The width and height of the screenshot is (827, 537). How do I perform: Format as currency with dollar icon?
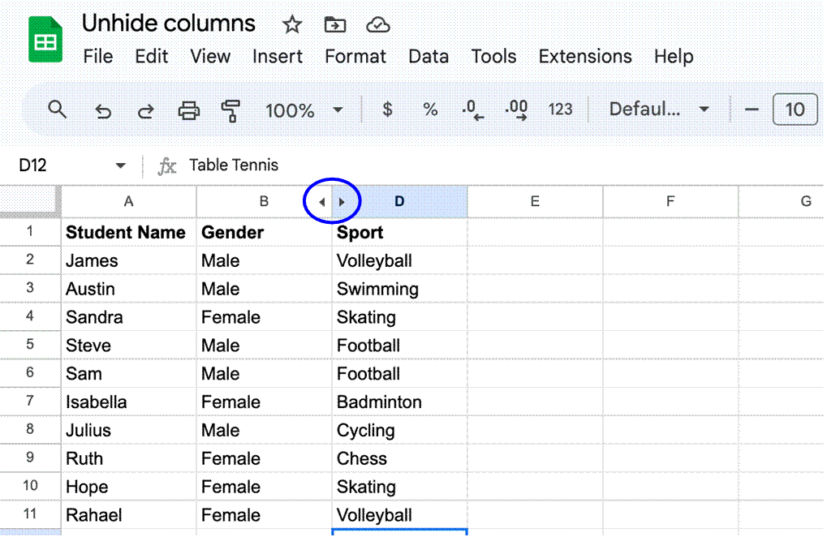click(387, 110)
